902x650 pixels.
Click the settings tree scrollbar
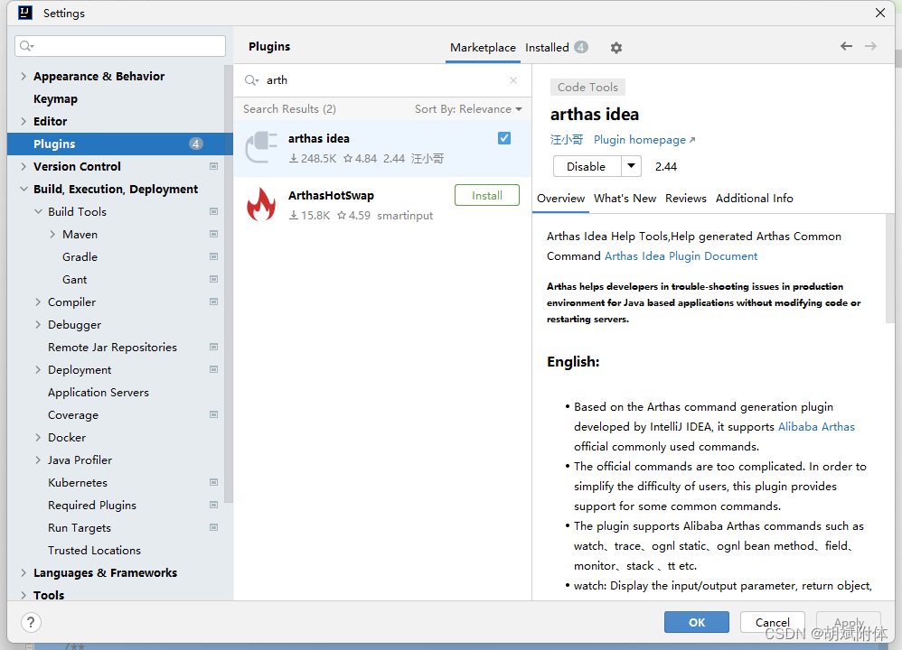coord(229,283)
